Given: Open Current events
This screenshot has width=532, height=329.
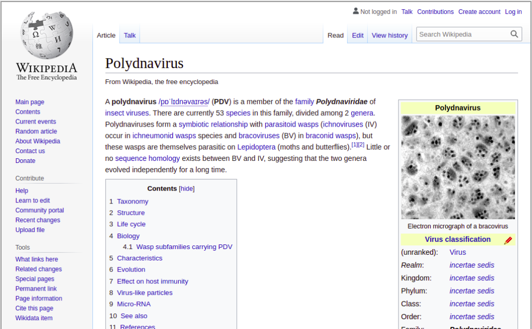Looking at the screenshot, I should [36, 121].
